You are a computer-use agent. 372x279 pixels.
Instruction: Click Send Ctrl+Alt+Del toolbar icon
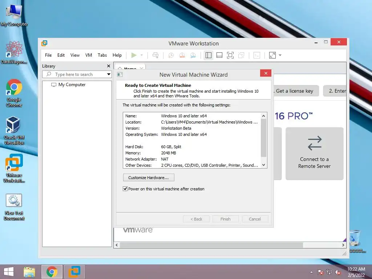[155, 55]
